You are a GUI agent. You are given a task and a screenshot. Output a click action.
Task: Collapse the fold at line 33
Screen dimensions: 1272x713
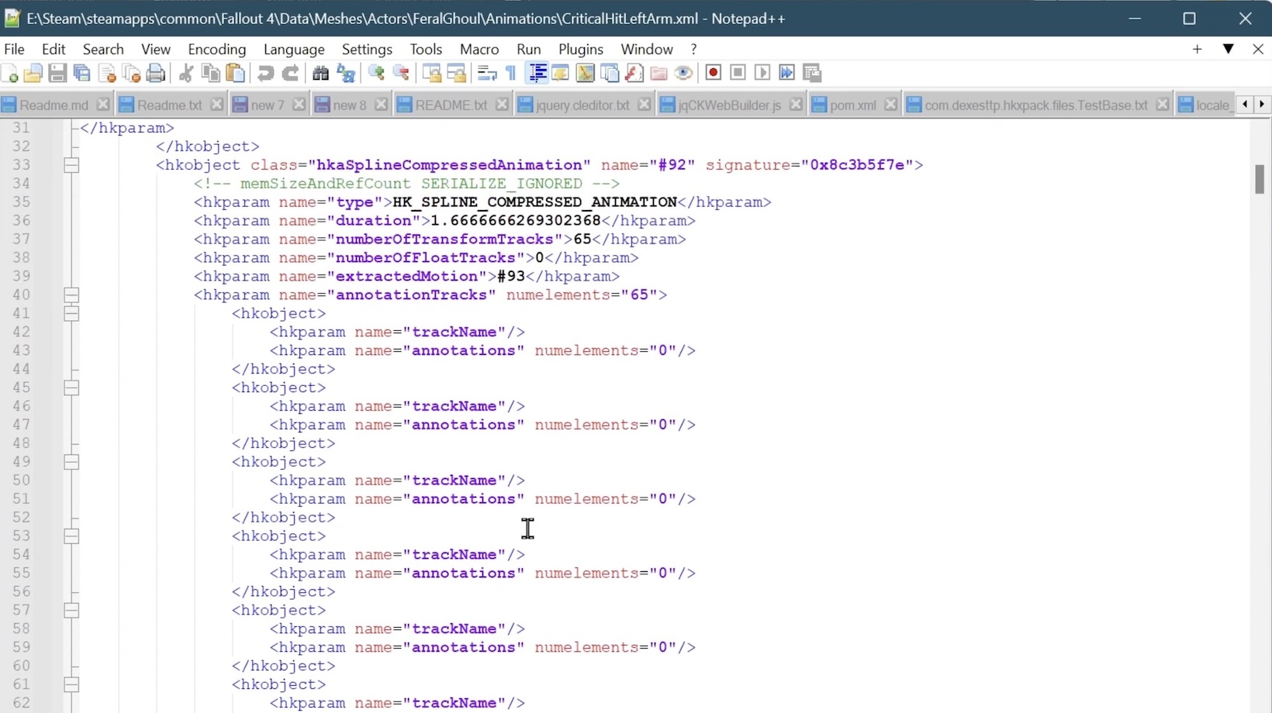click(x=71, y=165)
